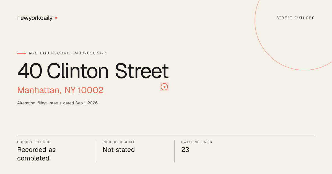Click the 40 Clinton Street headline
This screenshot has width=332, height=174.
click(x=93, y=71)
